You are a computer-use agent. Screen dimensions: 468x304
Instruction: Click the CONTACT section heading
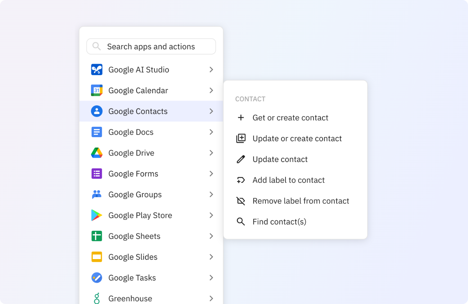[250, 99]
